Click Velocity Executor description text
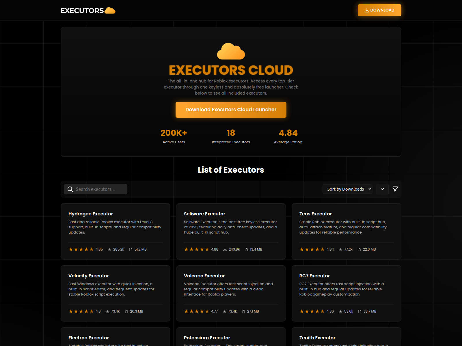The image size is (462, 346). tap(111, 289)
